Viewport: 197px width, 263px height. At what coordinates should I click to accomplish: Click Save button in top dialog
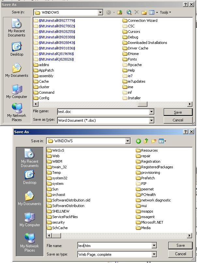point(178,112)
